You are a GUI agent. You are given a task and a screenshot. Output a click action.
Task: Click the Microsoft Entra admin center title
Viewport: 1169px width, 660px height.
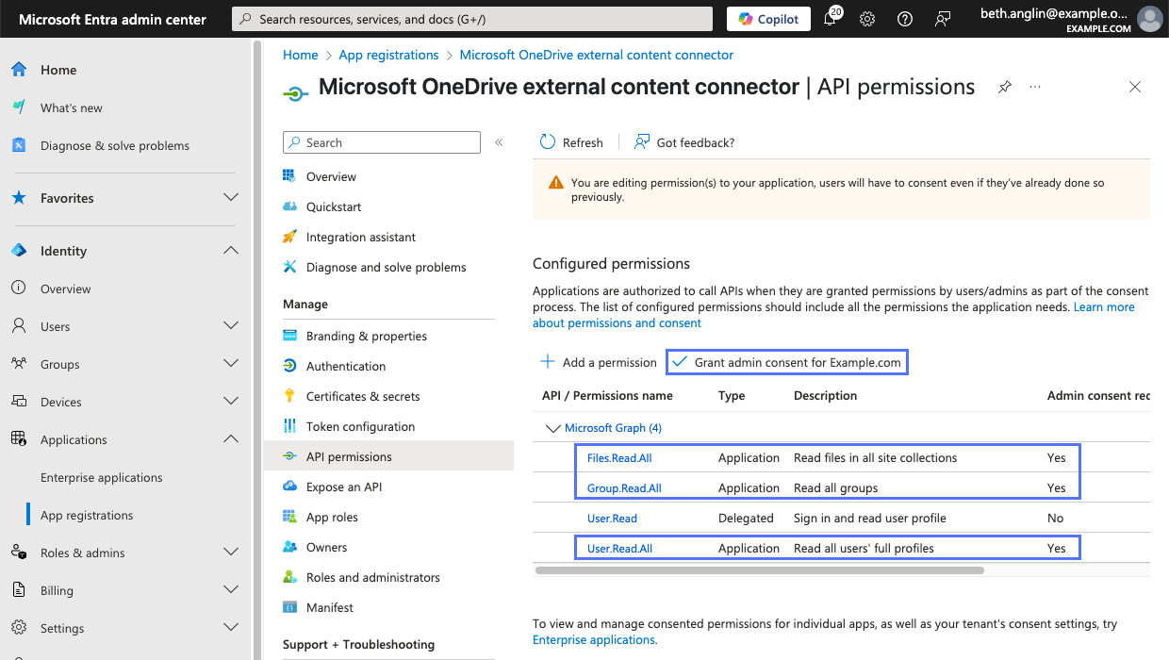pyautogui.click(x=112, y=19)
